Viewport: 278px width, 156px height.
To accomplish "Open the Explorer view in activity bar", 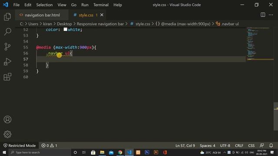I will coord(7,16).
